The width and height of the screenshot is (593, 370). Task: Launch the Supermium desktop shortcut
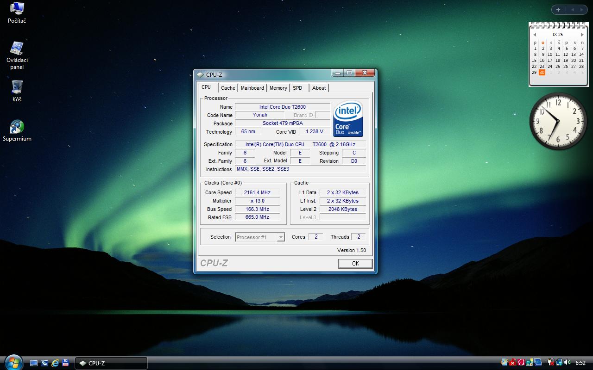17,130
